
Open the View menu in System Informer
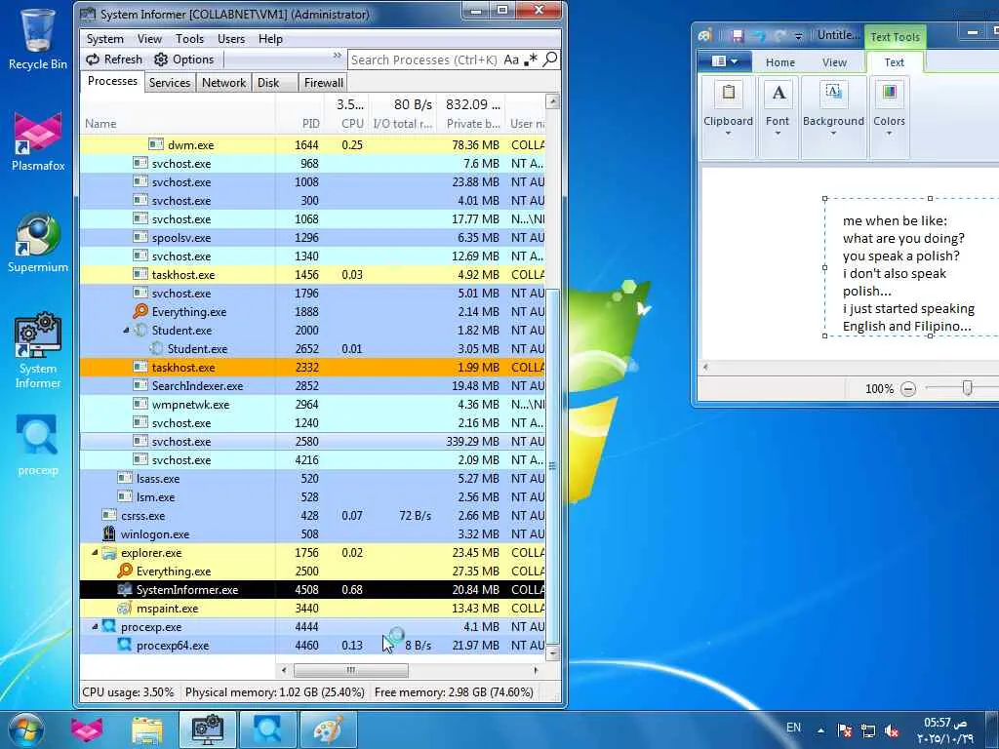coord(149,39)
